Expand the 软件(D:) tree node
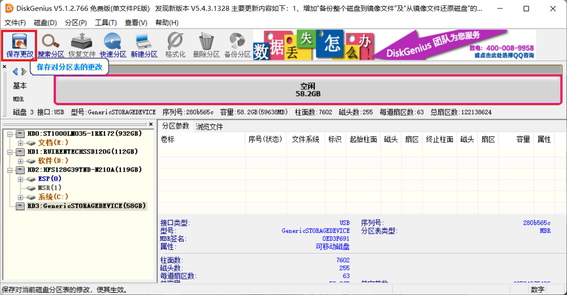 tap(20, 161)
